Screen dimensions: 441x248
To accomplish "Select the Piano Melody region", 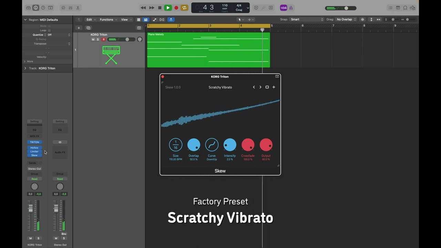I will (x=208, y=50).
